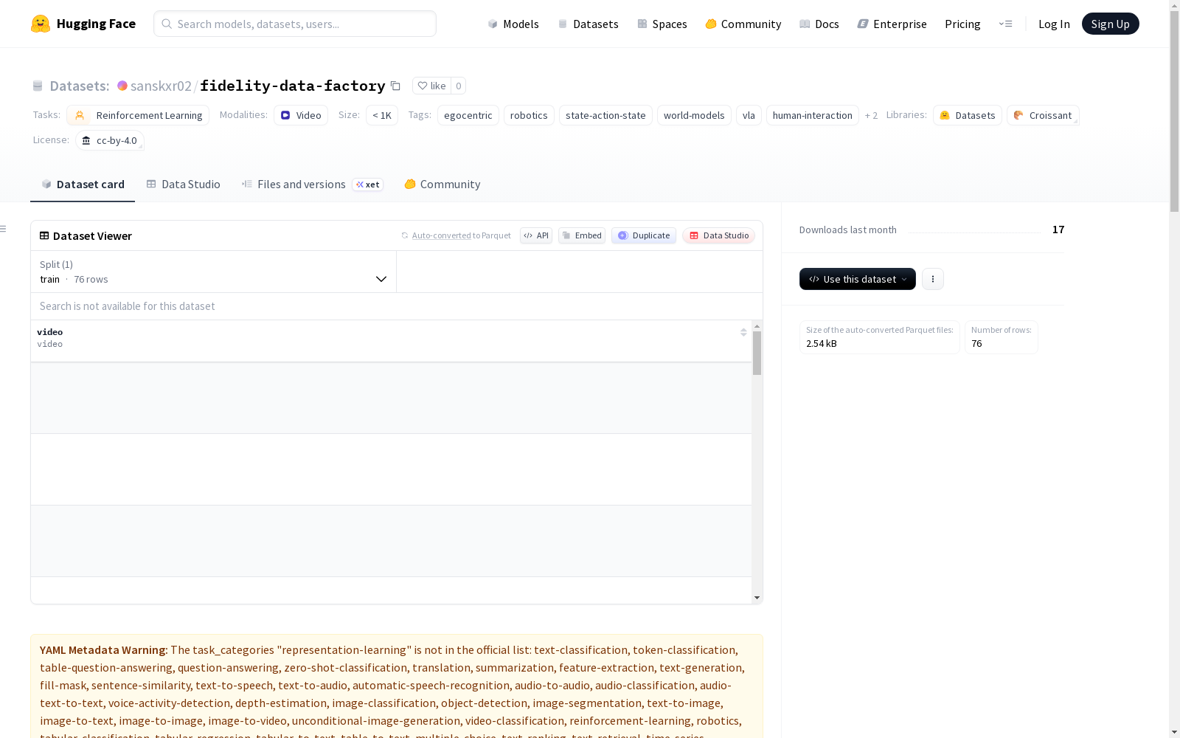Open the Croissant library tag
The image size is (1180, 738).
pyautogui.click(x=1043, y=115)
